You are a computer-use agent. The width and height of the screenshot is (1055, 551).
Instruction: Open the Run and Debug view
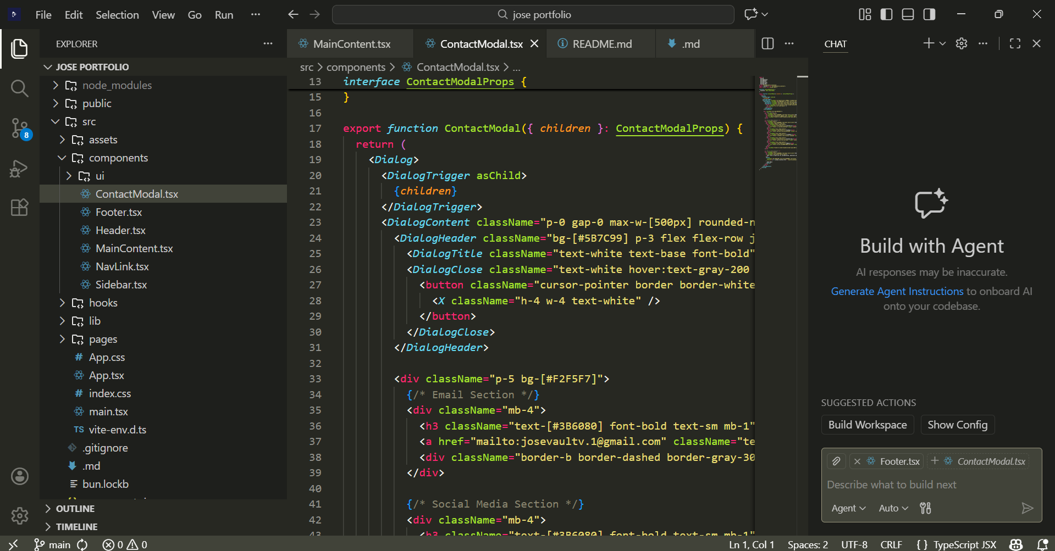(x=20, y=168)
